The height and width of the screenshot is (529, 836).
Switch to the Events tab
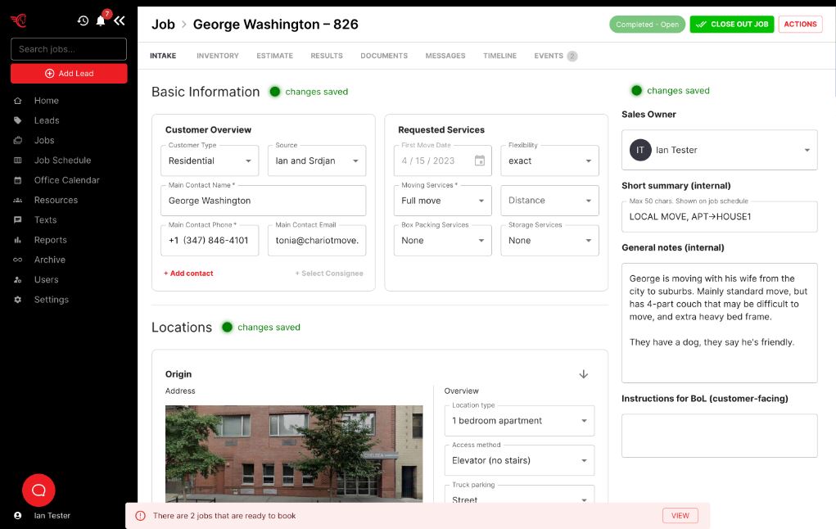click(x=555, y=56)
